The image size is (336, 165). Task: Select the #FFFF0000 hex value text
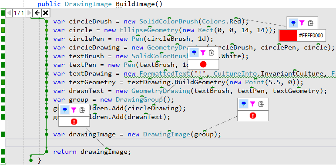coord(311,36)
